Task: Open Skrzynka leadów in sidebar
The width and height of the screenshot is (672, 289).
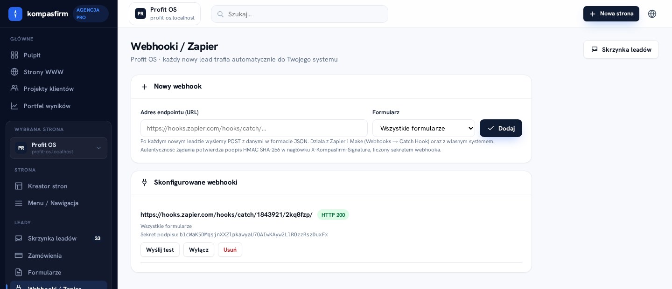Action: click(x=58, y=238)
